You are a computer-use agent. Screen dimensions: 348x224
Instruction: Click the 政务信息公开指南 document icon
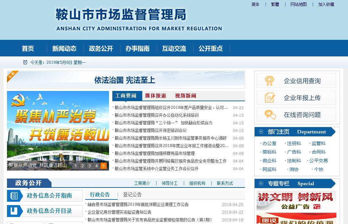coord(14,196)
